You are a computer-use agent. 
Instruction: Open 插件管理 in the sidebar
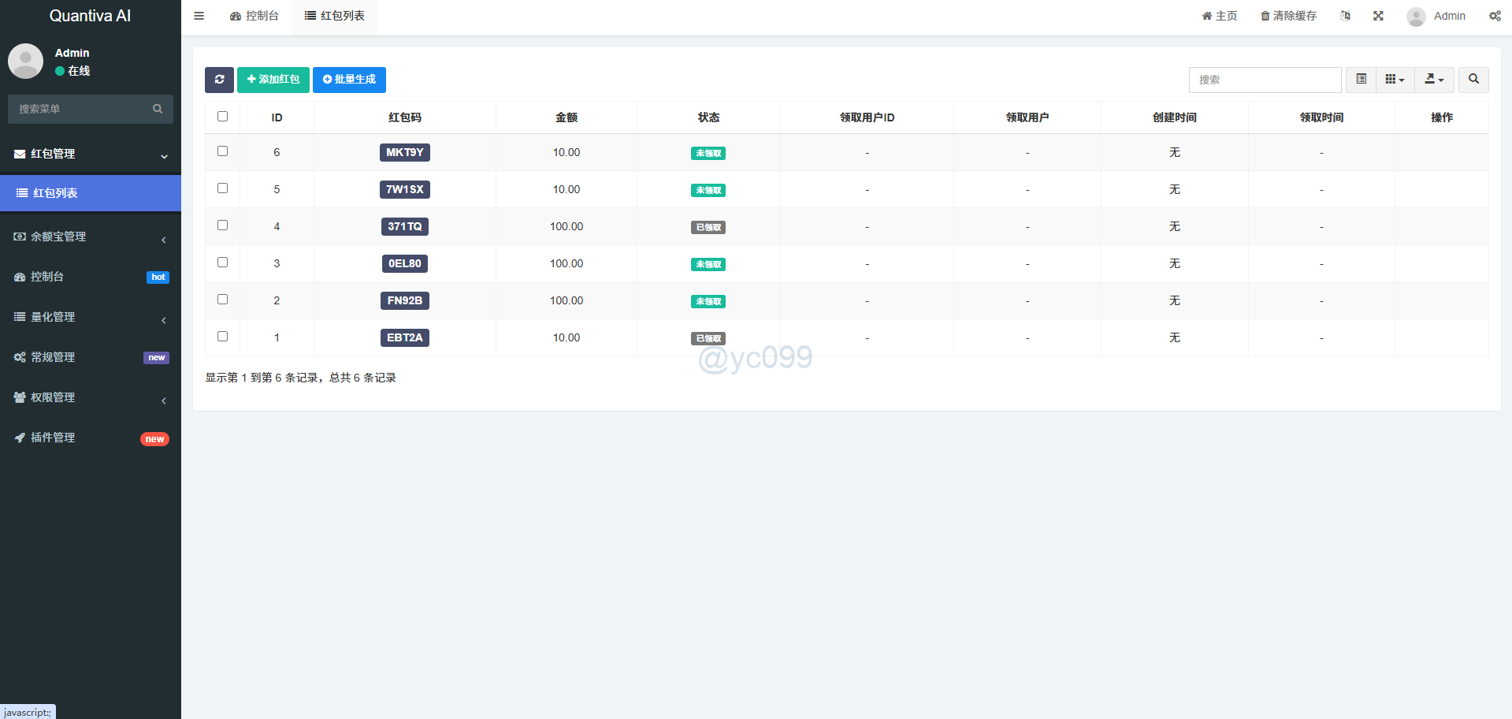point(91,438)
